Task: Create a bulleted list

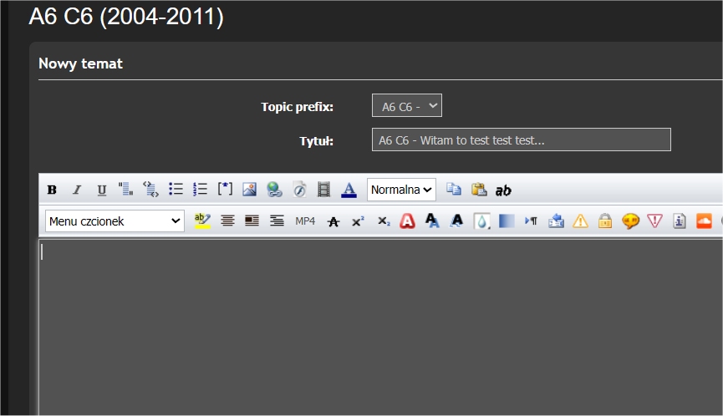Action: point(176,190)
